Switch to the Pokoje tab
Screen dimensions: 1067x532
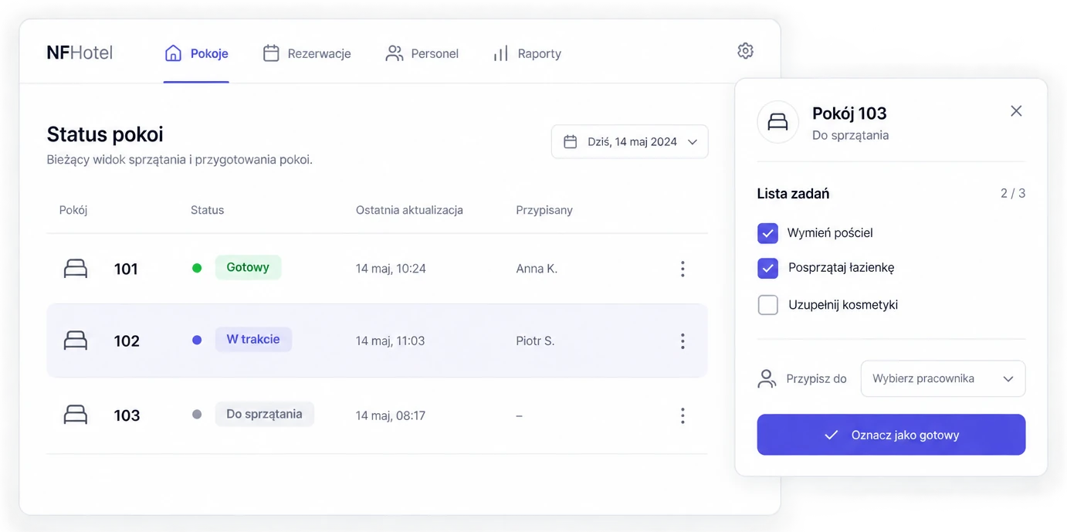tap(196, 53)
